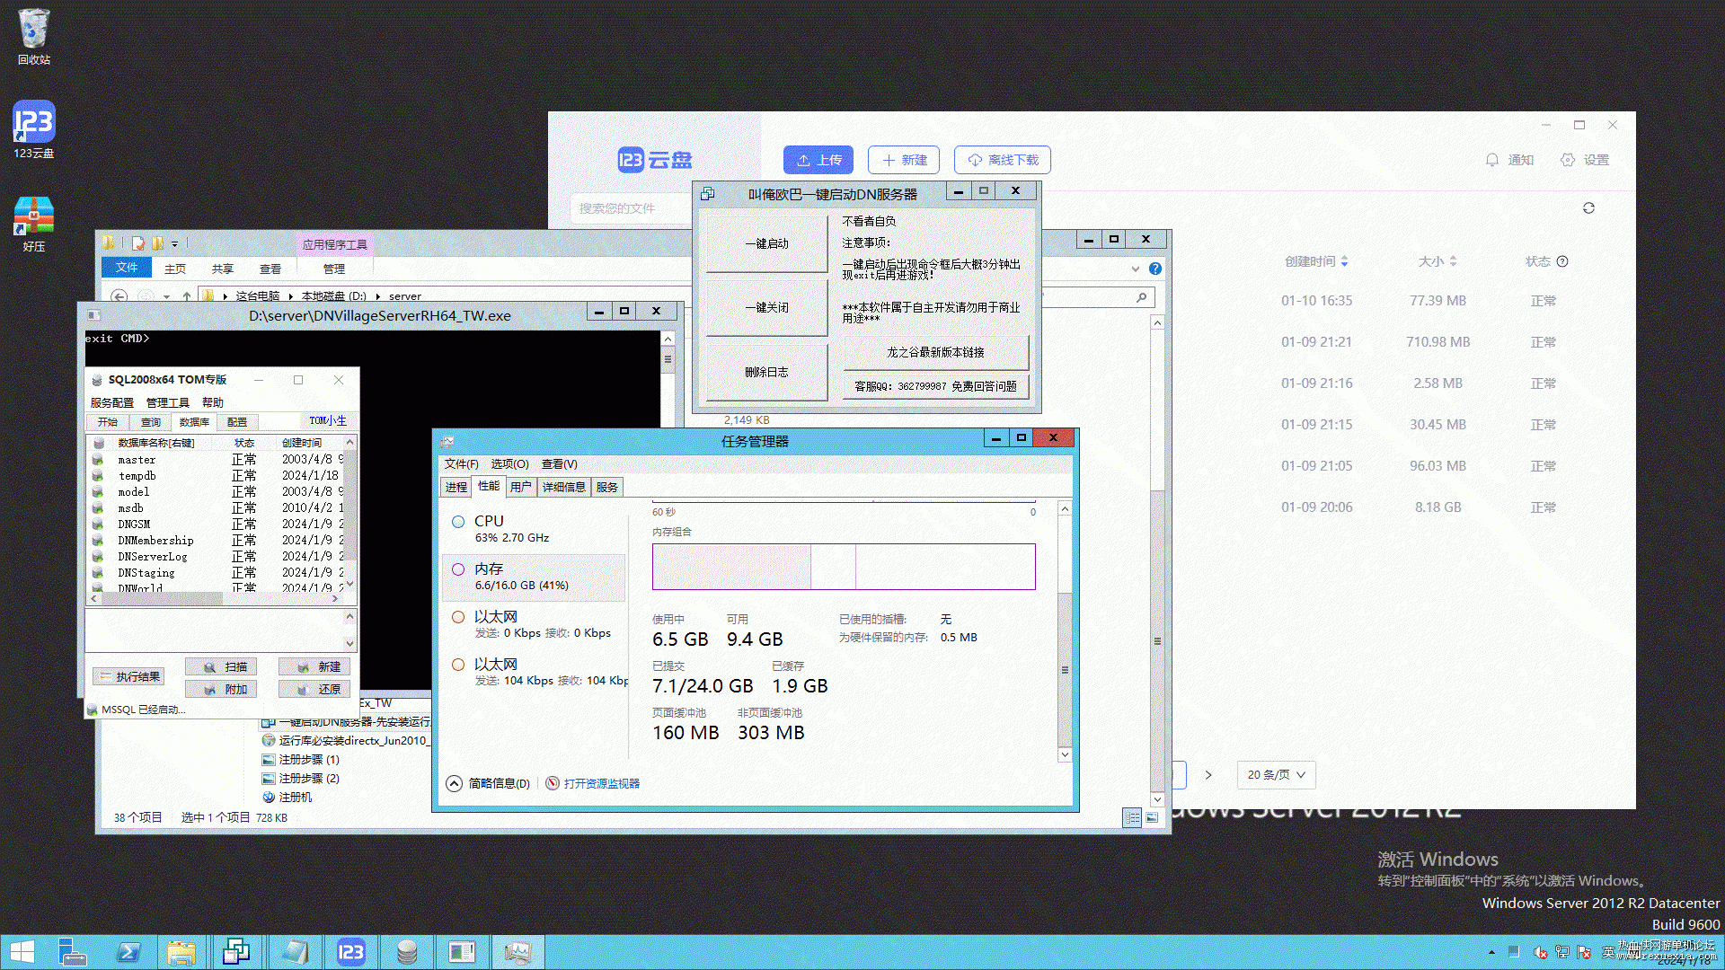Click the 还原 button in SQL tool
The height and width of the screenshot is (970, 1725).
click(315, 689)
